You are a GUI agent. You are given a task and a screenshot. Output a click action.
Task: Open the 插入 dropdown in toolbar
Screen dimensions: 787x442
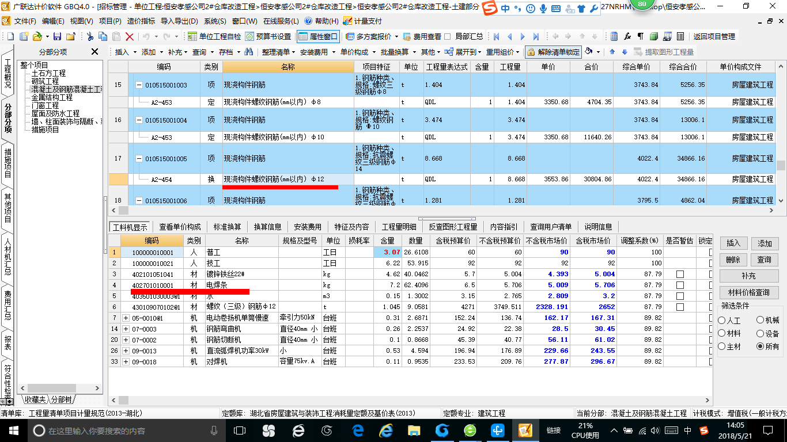(126, 52)
